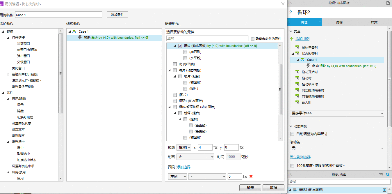This screenshot has height=194, width=392.
Task: Click the 向右拖动结束时 event icon
Action: (297, 96)
